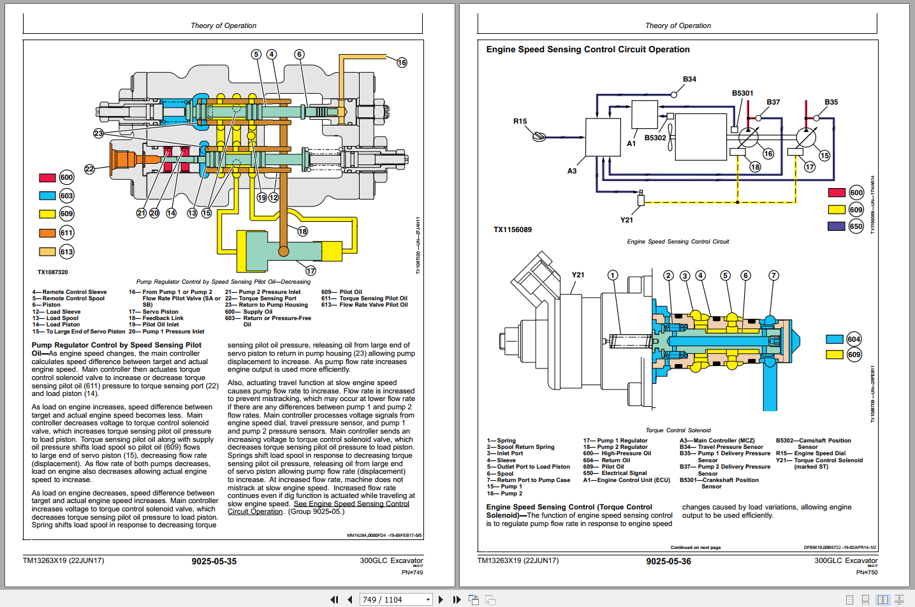Go to the first page of the document
Screen dimensions: 915x607
(x=334, y=599)
